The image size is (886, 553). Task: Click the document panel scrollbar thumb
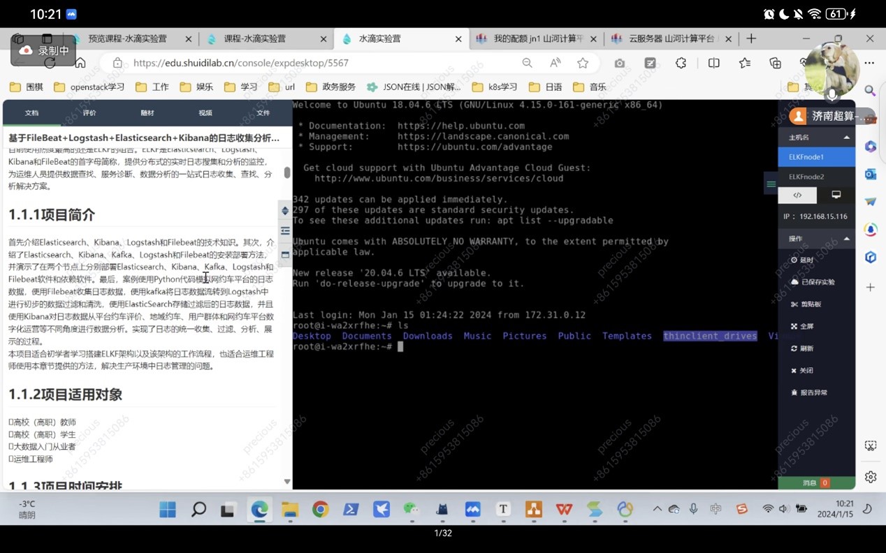click(286, 172)
